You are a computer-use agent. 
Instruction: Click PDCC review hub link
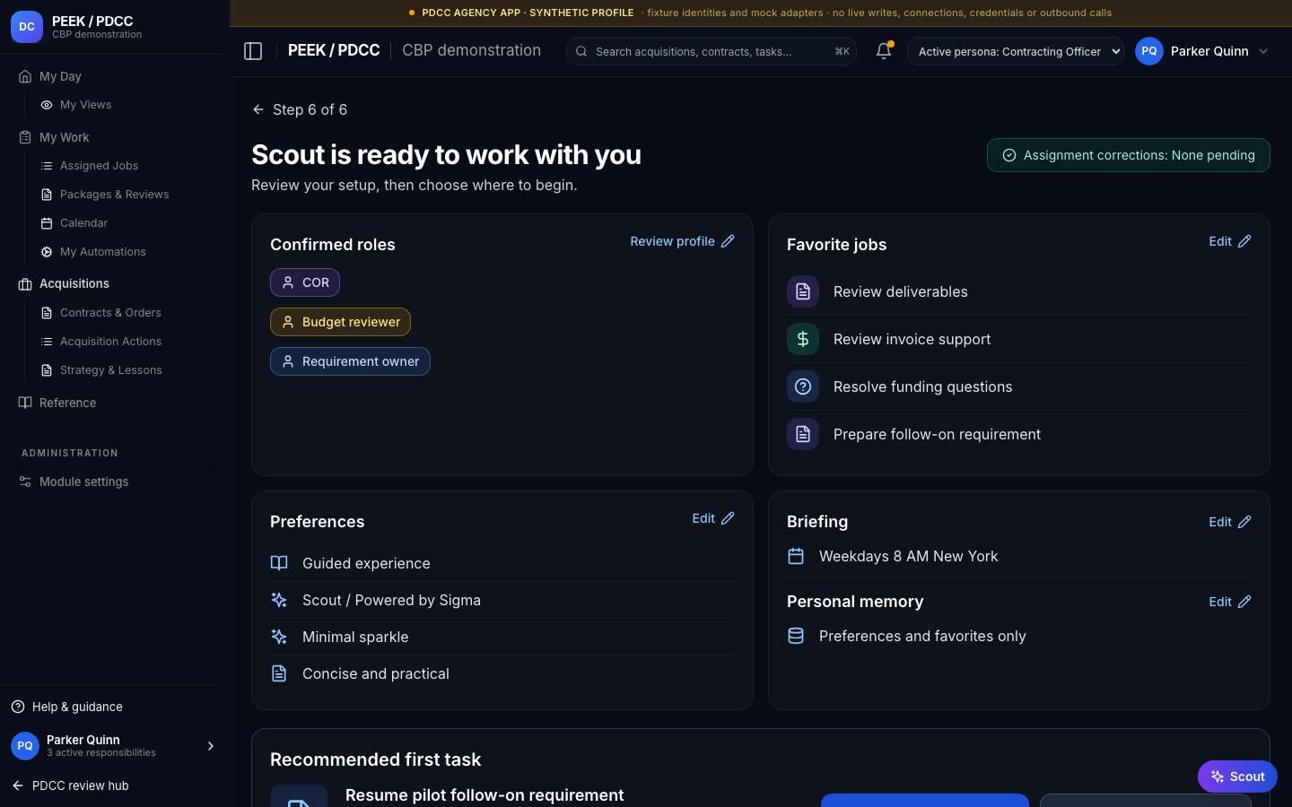81,785
